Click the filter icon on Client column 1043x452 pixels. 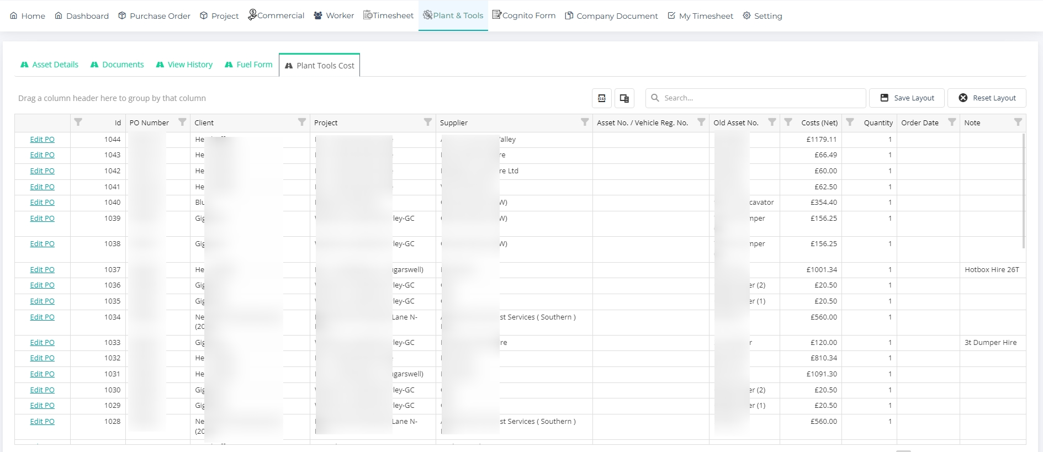301,122
